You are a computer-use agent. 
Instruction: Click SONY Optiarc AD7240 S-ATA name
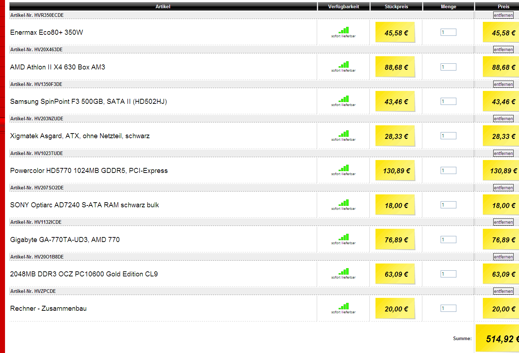tap(84, 205)
